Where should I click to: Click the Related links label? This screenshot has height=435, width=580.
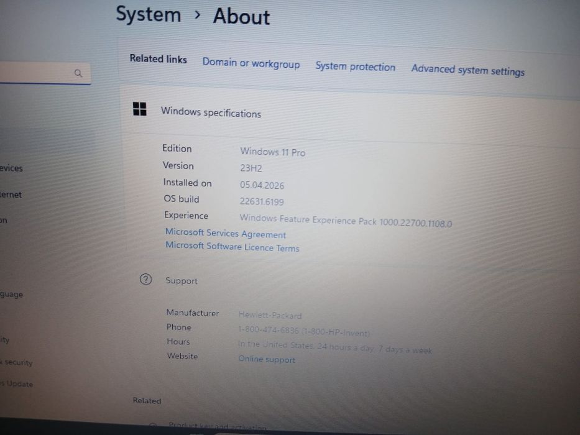pyautogui.click(x=158, y=59)
